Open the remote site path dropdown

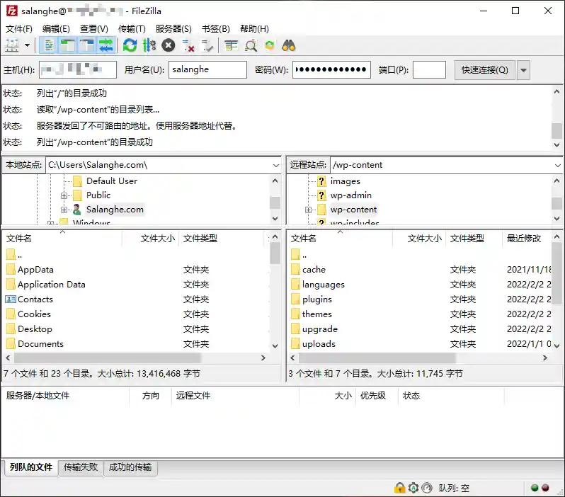click(x=557, y=165)
